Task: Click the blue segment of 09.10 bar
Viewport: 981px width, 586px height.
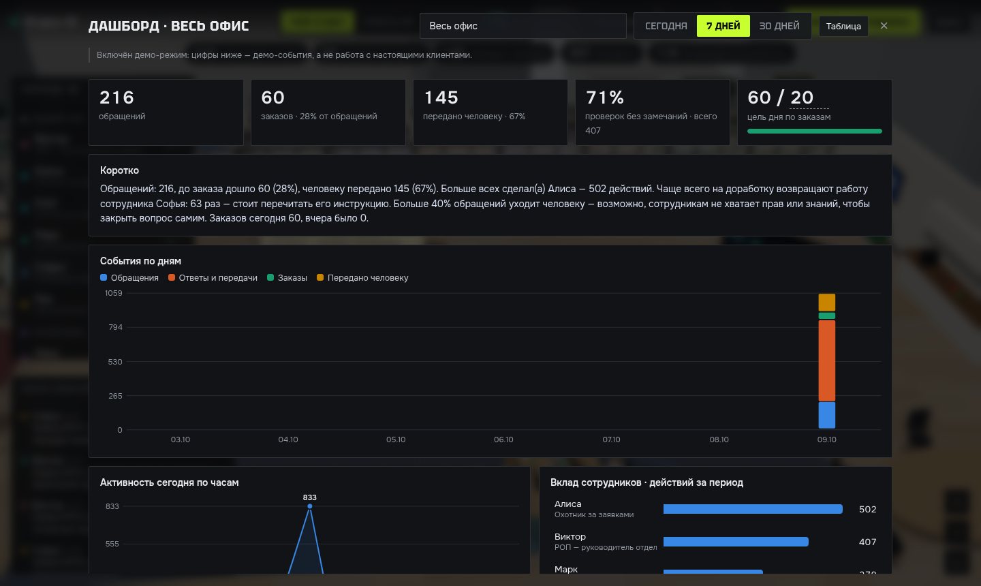Action: pyautogui.click(x=826, y=415)
